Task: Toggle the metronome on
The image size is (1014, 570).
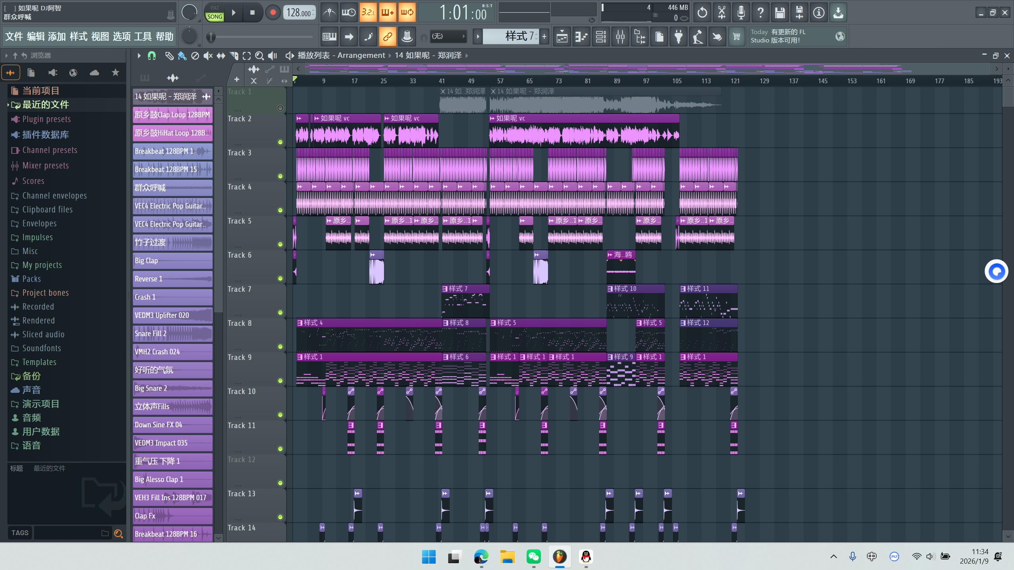Action: [329, 12]
